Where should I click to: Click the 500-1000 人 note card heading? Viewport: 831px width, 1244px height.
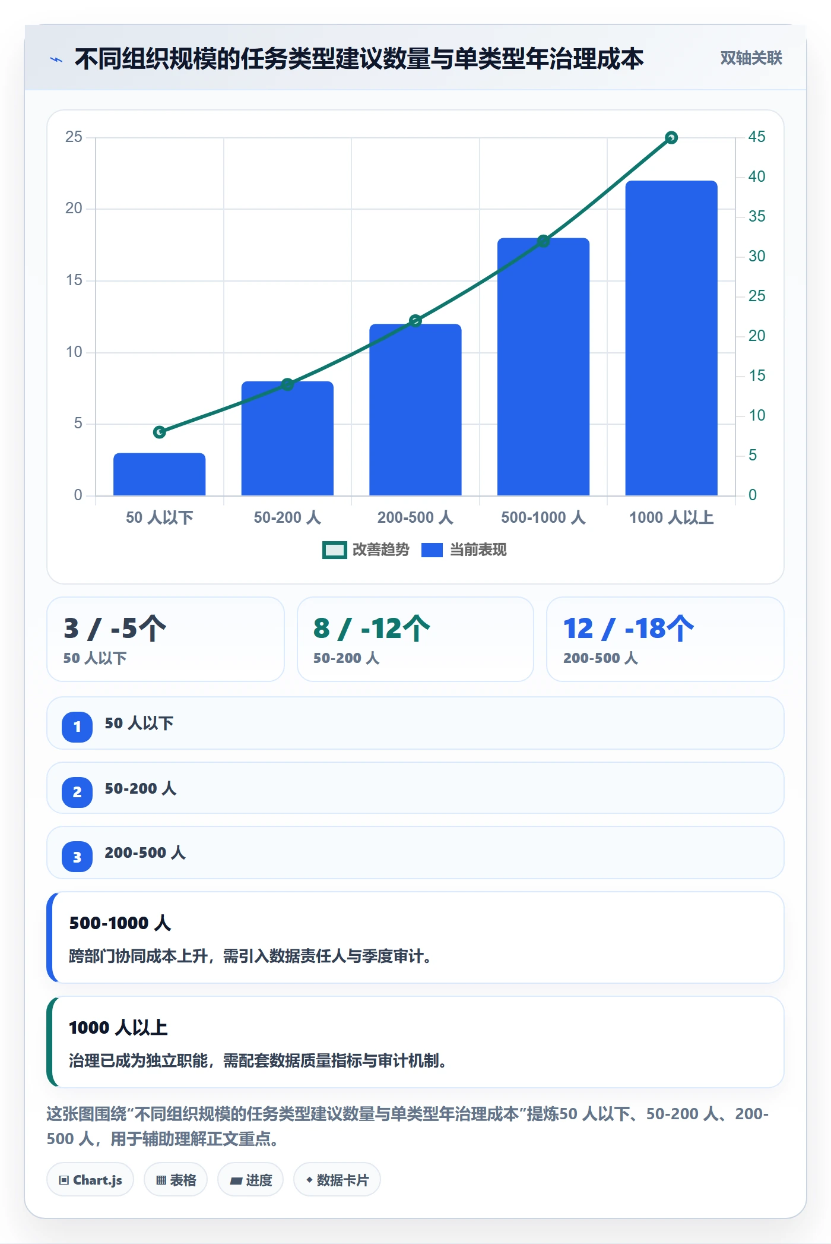coord(120,923)
